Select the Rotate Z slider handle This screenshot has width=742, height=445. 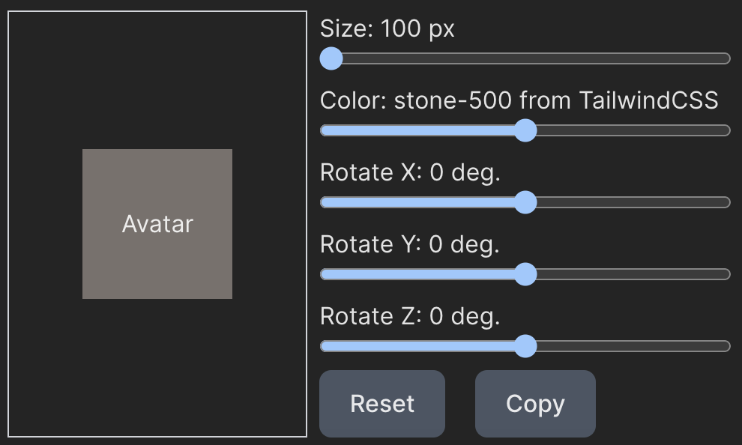(x=526, y=346)
